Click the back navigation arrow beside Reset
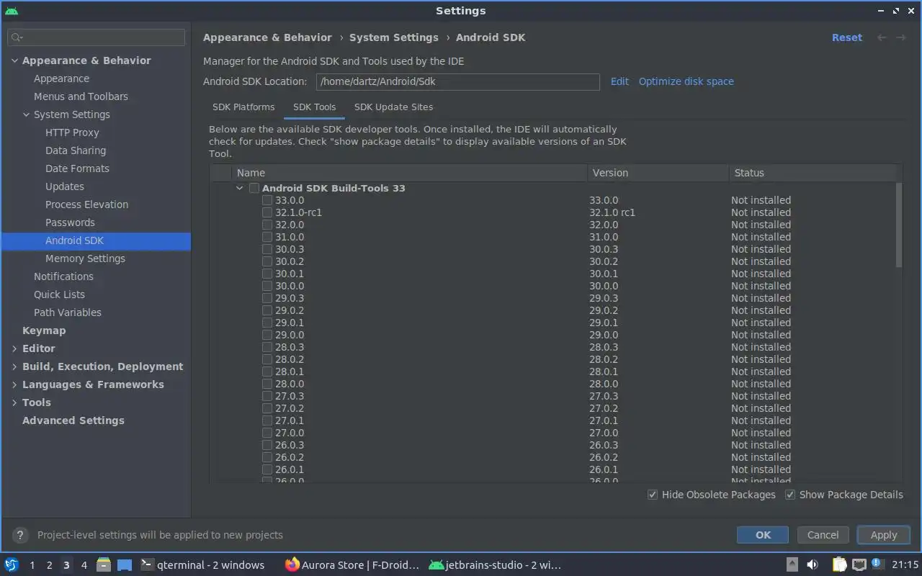The height and width of the screenshot is (576, 922). pyautogui.click(x=881, y=37)
